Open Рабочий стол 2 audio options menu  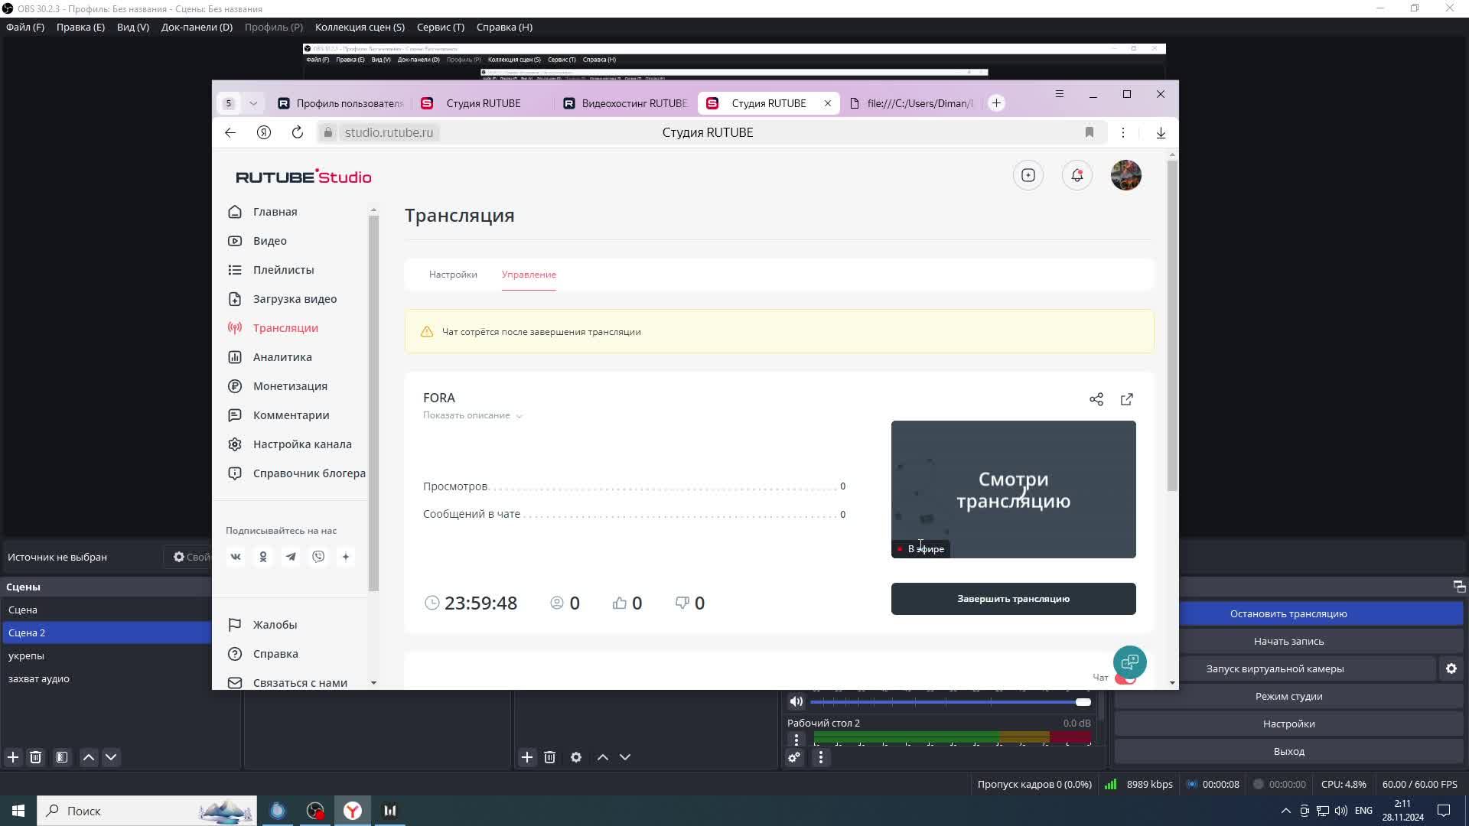(796, 740)
